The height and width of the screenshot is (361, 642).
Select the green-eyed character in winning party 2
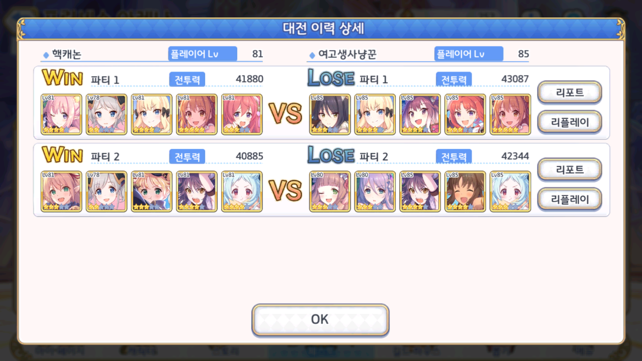click(61, 191)
